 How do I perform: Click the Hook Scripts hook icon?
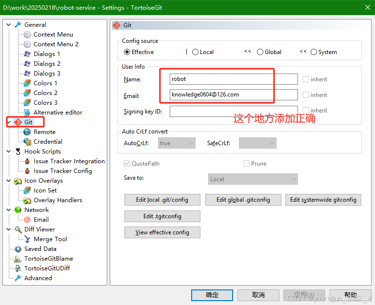(x=18, y=152)
